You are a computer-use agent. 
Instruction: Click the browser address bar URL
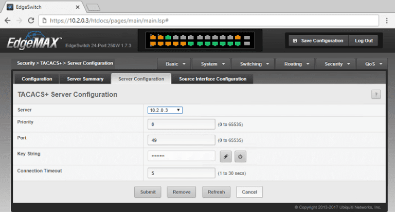(209, 20)
